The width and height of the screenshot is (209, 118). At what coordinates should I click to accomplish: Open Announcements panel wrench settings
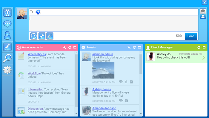click(x=64, y=47)
